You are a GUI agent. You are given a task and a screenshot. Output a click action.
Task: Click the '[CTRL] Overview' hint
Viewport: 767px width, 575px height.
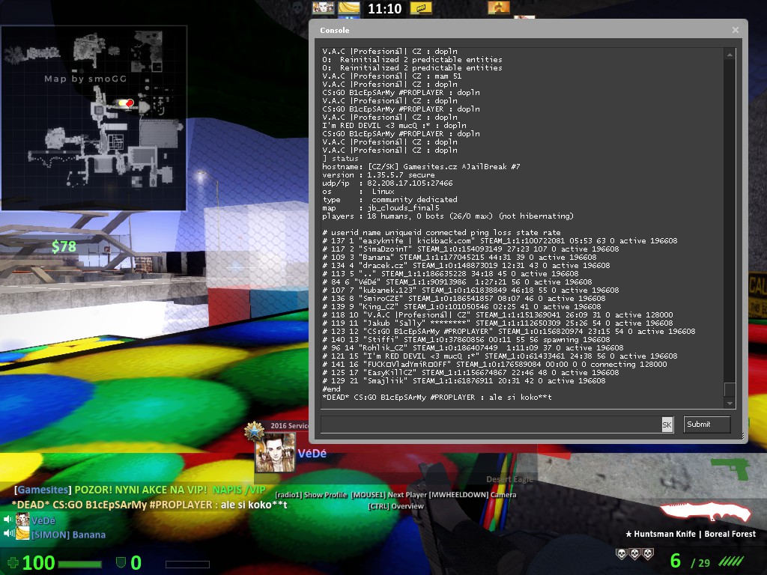click(395, 506)
